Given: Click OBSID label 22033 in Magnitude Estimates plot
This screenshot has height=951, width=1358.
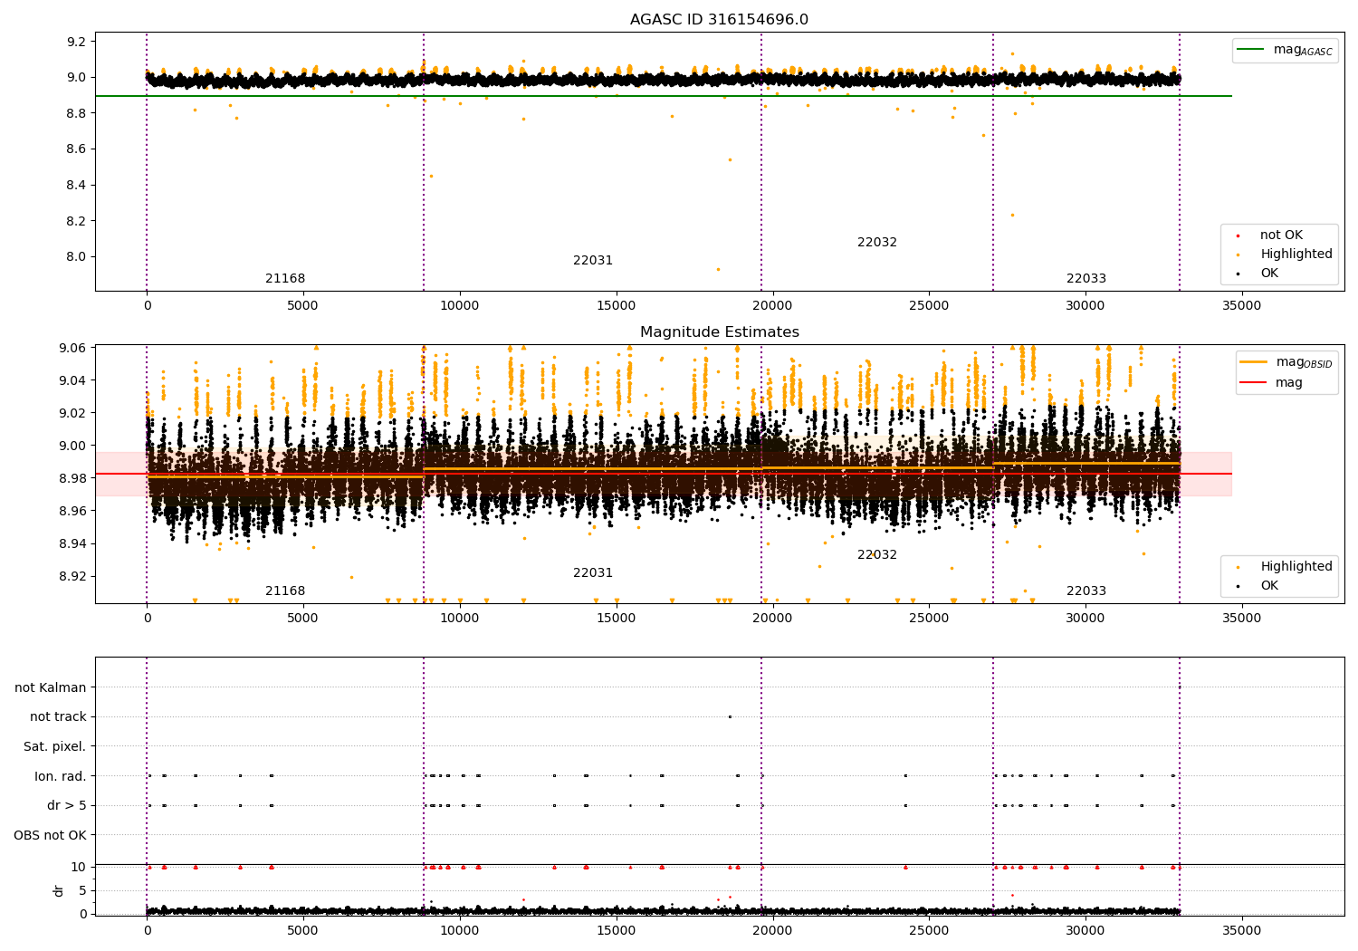Looking at the screenshot, I should (x=1086, y=591).
